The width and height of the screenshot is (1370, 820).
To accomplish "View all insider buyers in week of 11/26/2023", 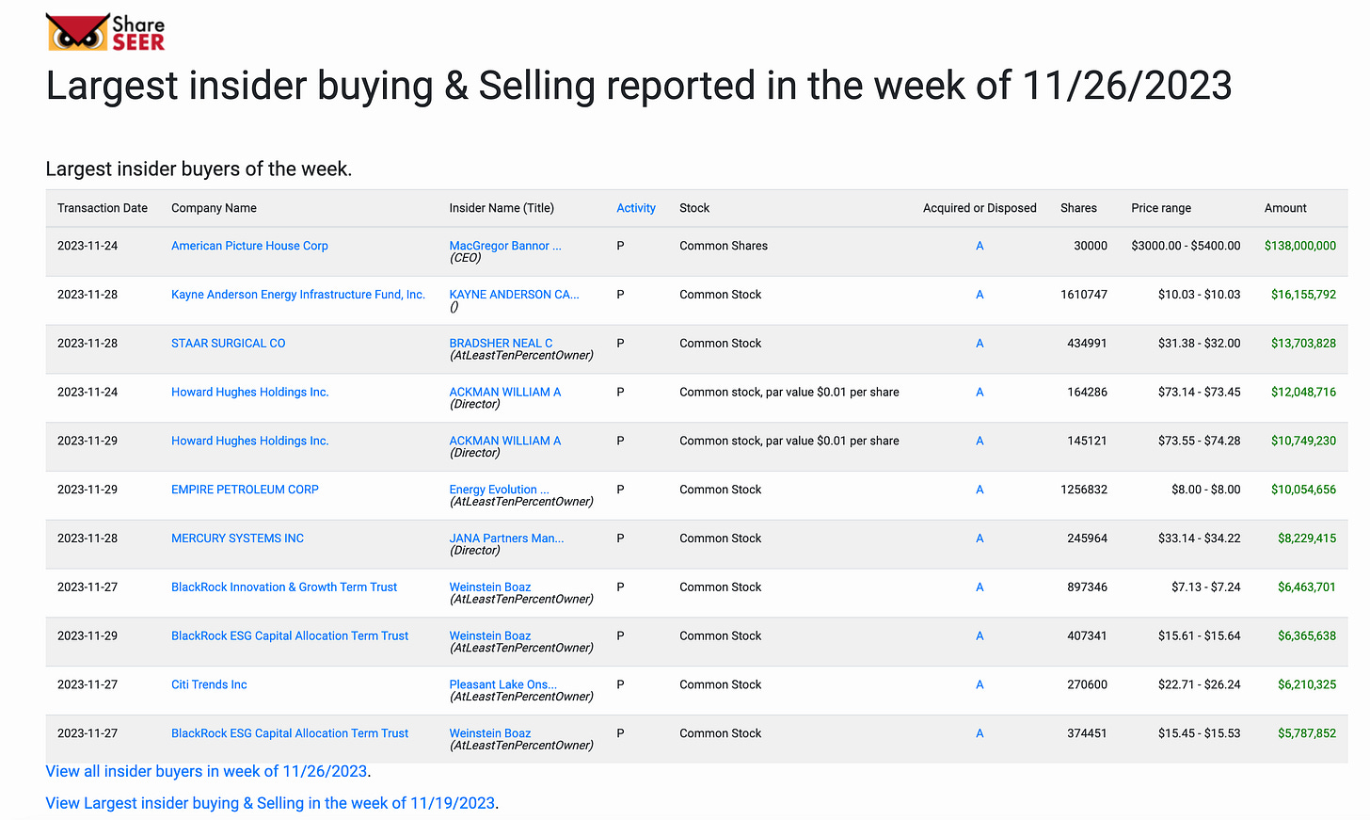I will [206, 771].
